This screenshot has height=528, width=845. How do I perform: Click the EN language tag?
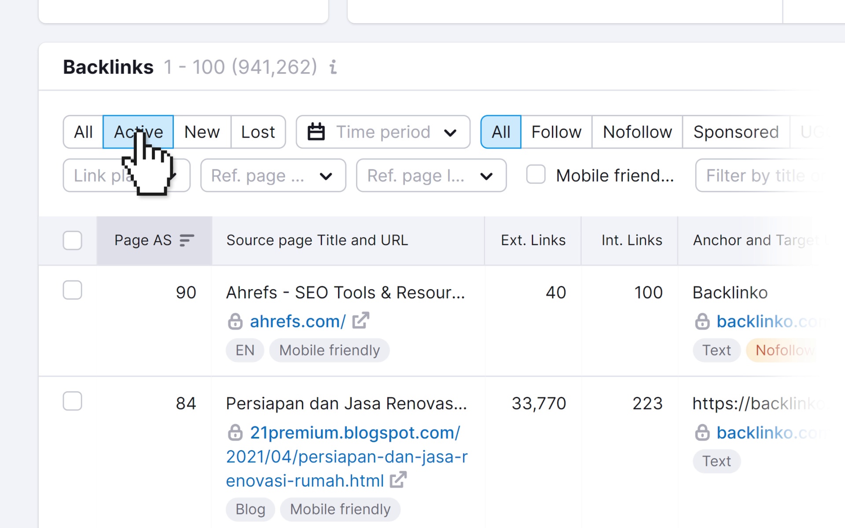pos(245,350)
